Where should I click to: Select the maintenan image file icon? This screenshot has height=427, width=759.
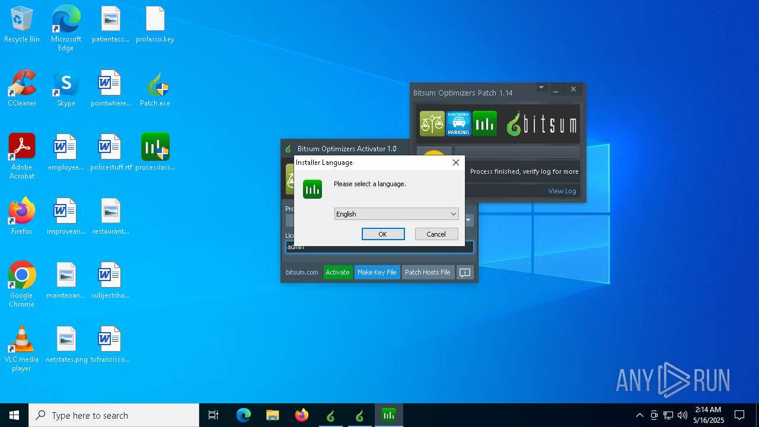(x=66, y=281)
